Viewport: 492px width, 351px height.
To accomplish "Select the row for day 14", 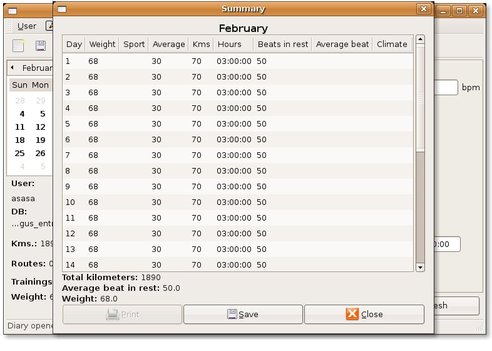I will click(x=238, y=265).
